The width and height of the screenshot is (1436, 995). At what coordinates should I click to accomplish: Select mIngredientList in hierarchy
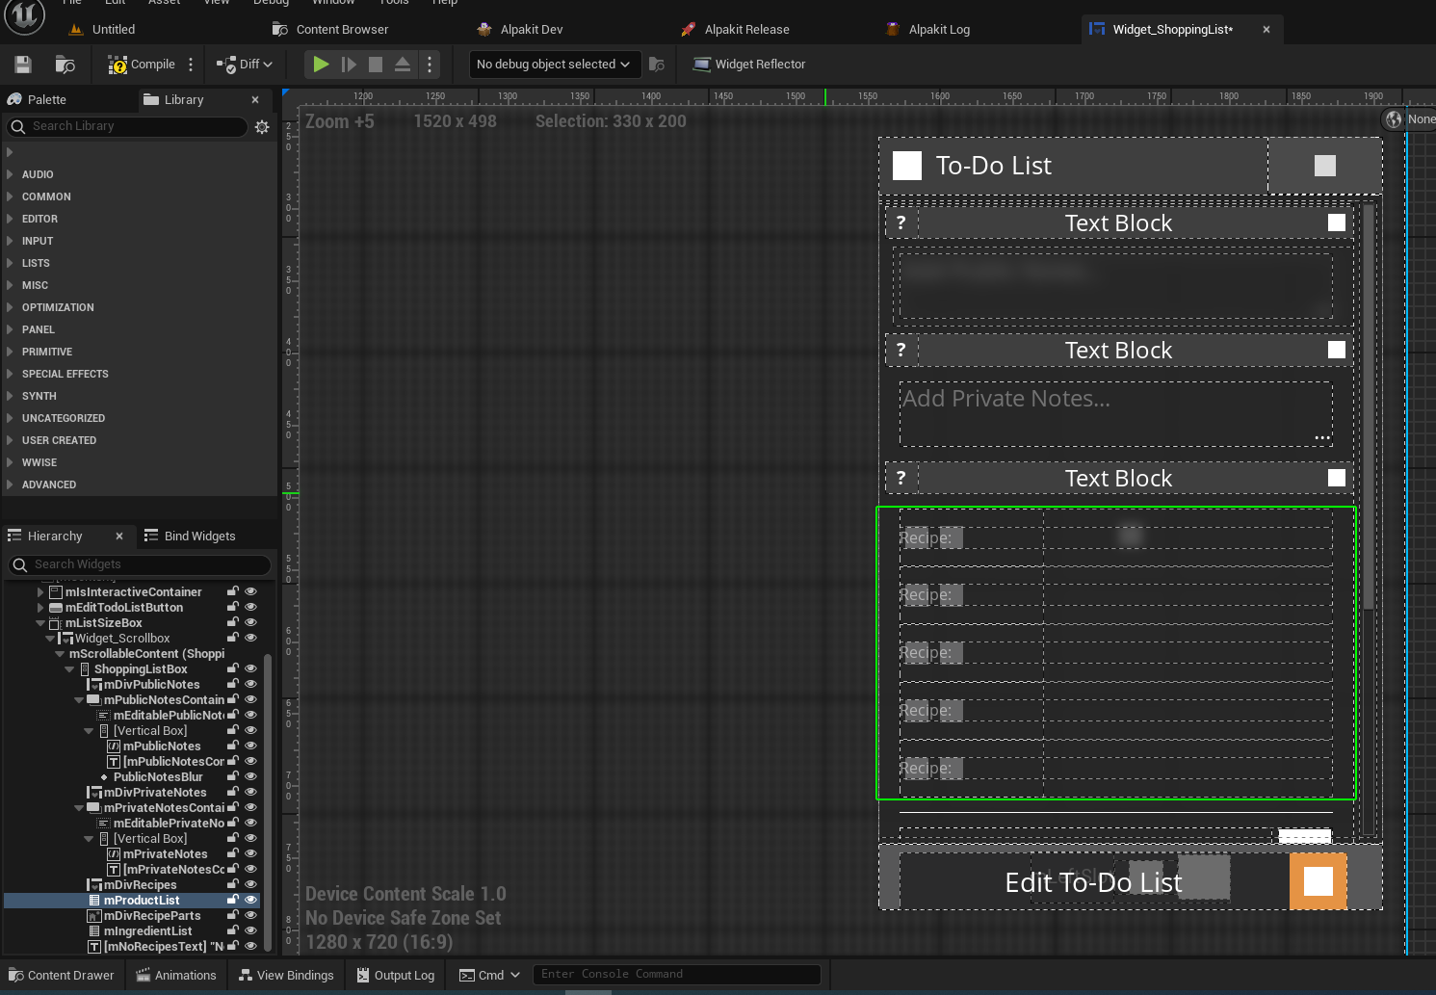pos(147,931)
